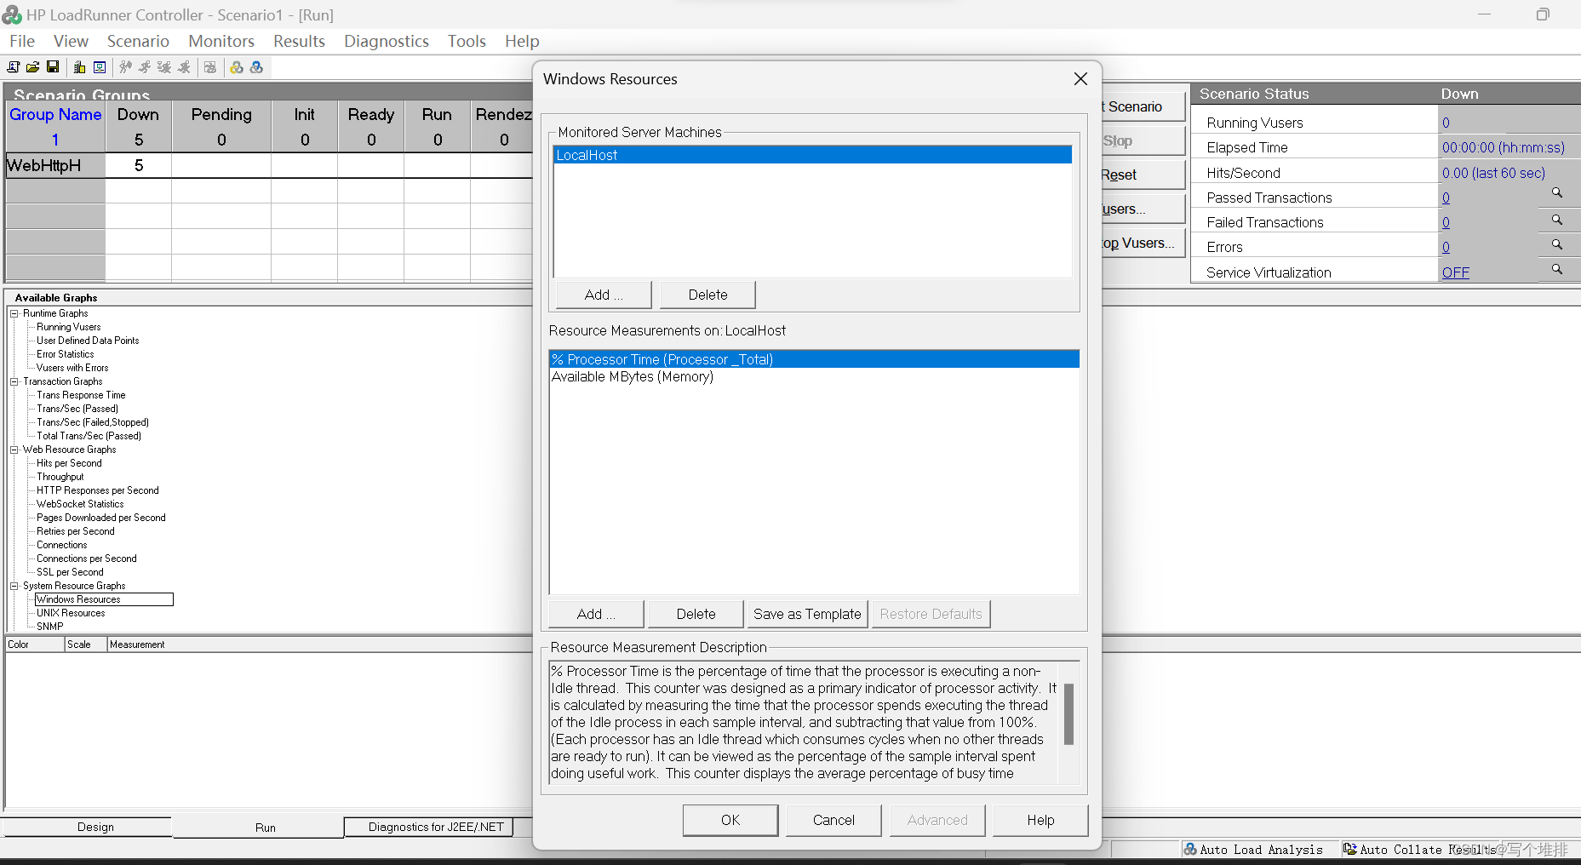Click the Open Scenario folder icon

[32, 67]
